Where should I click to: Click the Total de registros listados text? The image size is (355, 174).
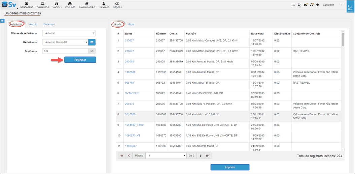pyautogui.click(x=319, y=156)
